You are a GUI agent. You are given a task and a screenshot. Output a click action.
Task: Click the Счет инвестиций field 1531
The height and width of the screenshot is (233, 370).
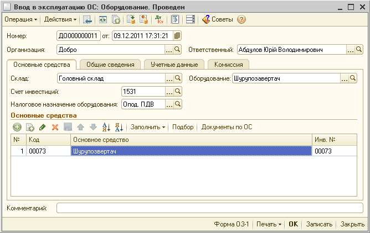click(x=143, y=92)
